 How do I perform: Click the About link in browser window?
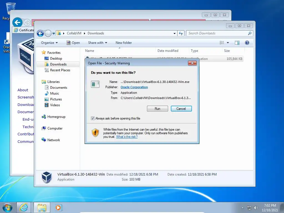point(23,90)
